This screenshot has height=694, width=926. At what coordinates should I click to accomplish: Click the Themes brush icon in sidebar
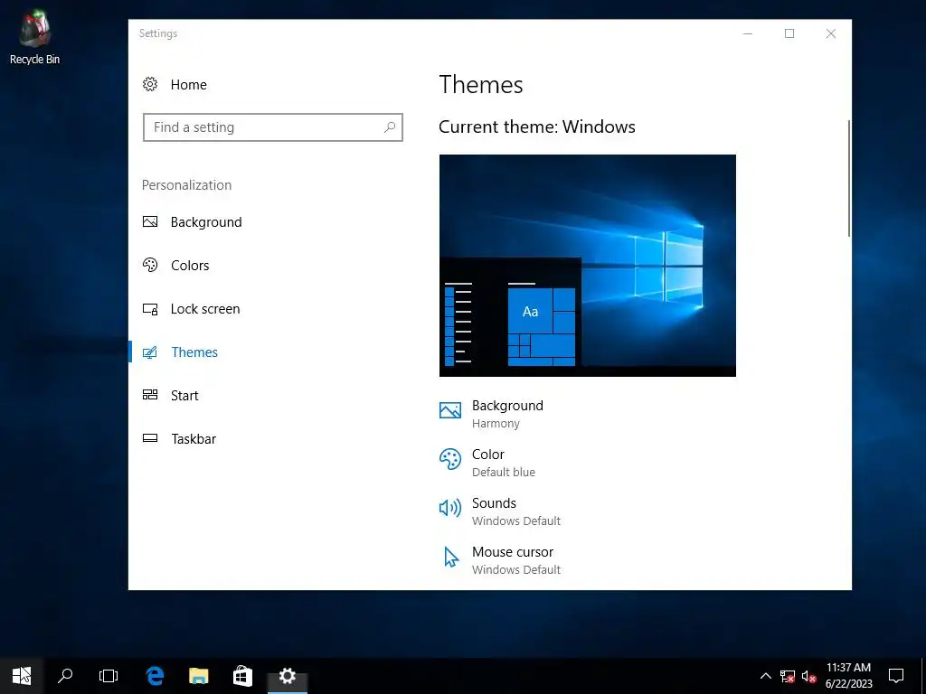coord(150,352)
